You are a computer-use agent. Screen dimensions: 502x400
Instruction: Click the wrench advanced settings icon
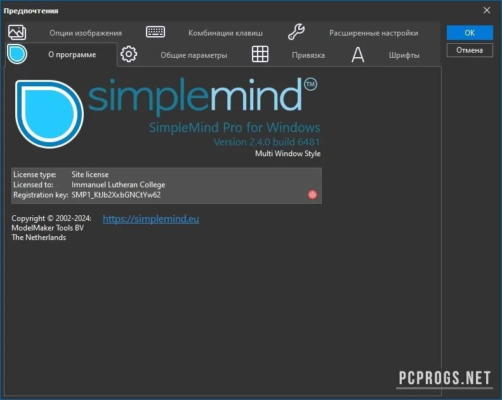[x=296, y=32]
